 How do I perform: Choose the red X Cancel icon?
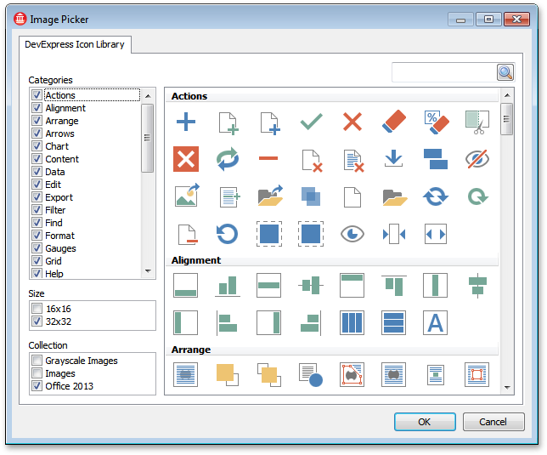[352, 122]
